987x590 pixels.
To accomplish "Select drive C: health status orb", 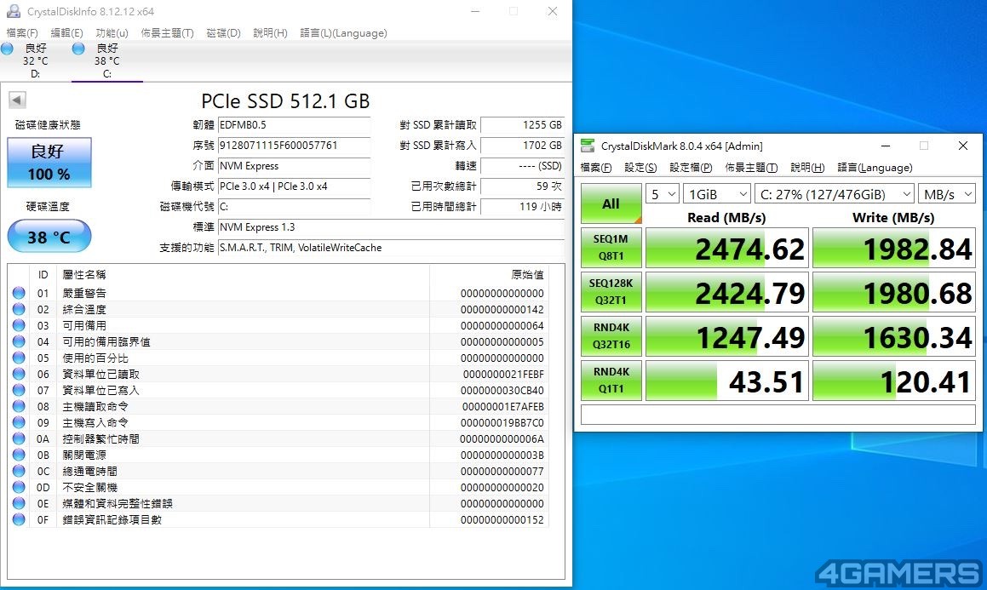I will (x=78, y=49).
